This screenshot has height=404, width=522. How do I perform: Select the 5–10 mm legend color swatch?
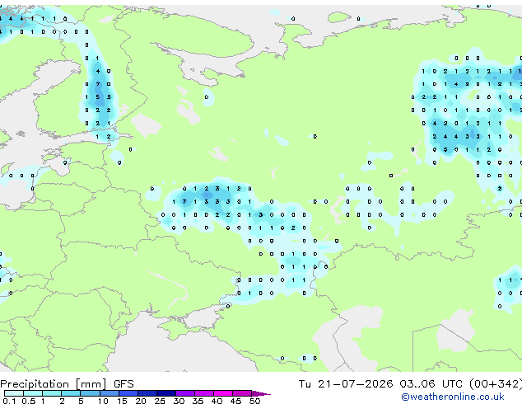click(90, 393)
